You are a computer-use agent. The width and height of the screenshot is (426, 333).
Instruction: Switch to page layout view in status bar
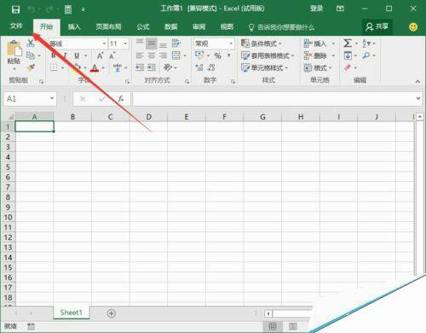point(293,326)
